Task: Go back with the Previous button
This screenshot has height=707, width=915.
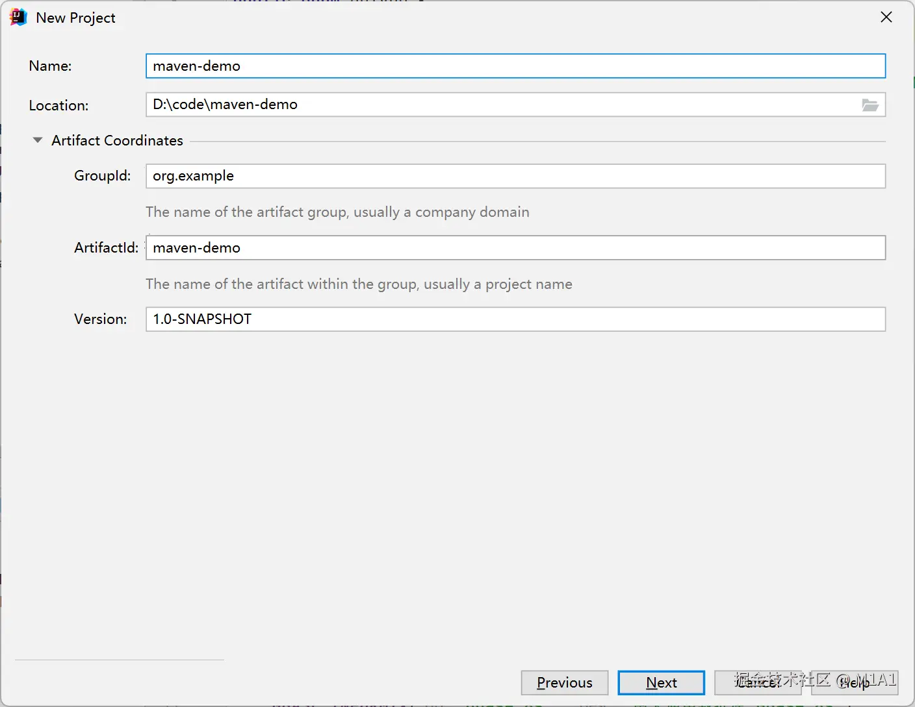Action: click(x=565, y=682)
